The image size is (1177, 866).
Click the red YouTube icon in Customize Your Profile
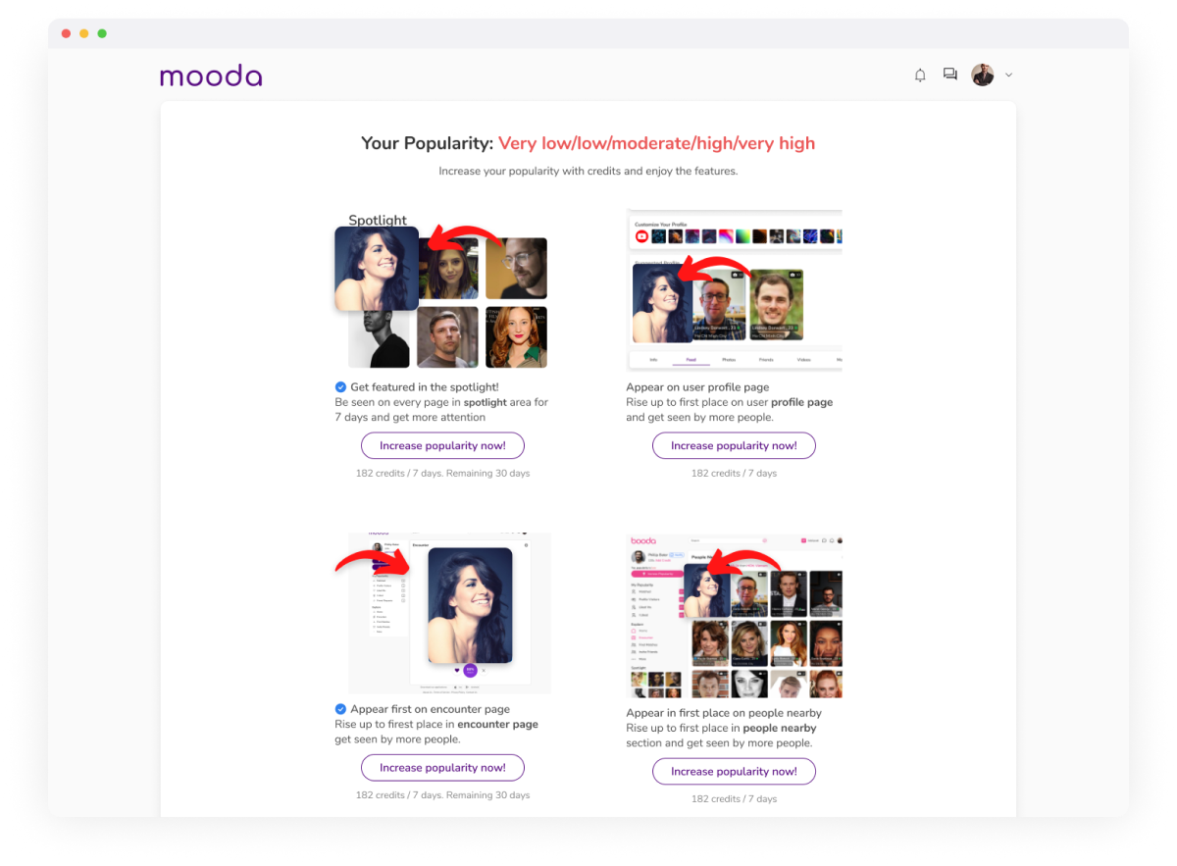point(641,236)
